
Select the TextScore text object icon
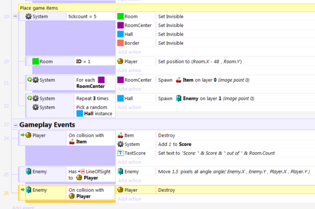(120, 153)
